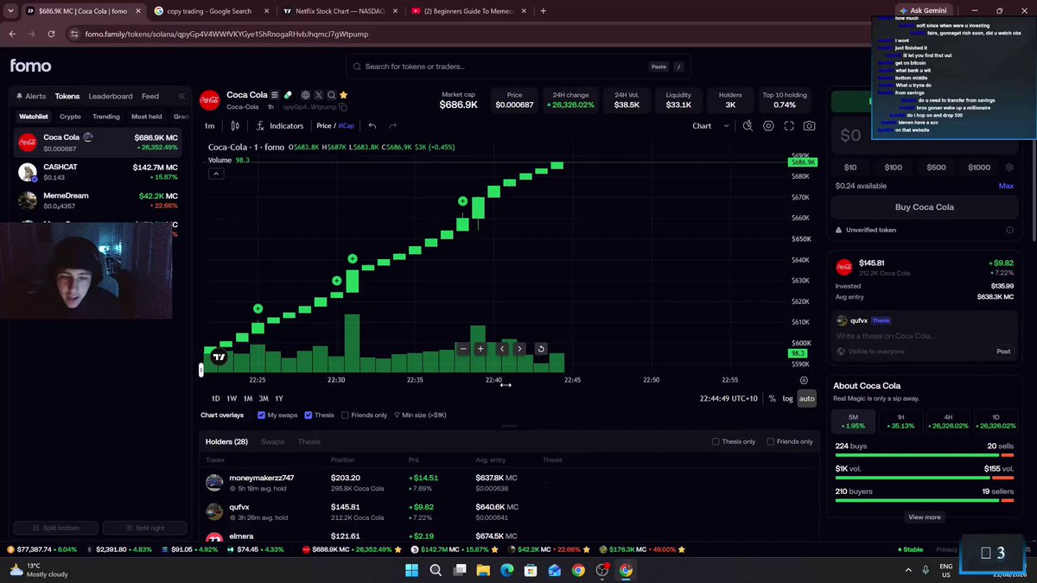This screenshot has height=583, width=1037.
Task: Open the 1m timeframe selector
Action: pyautogui.click(x=210, y=126)
